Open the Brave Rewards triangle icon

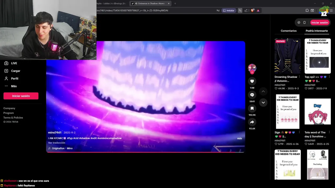[258, 10]
